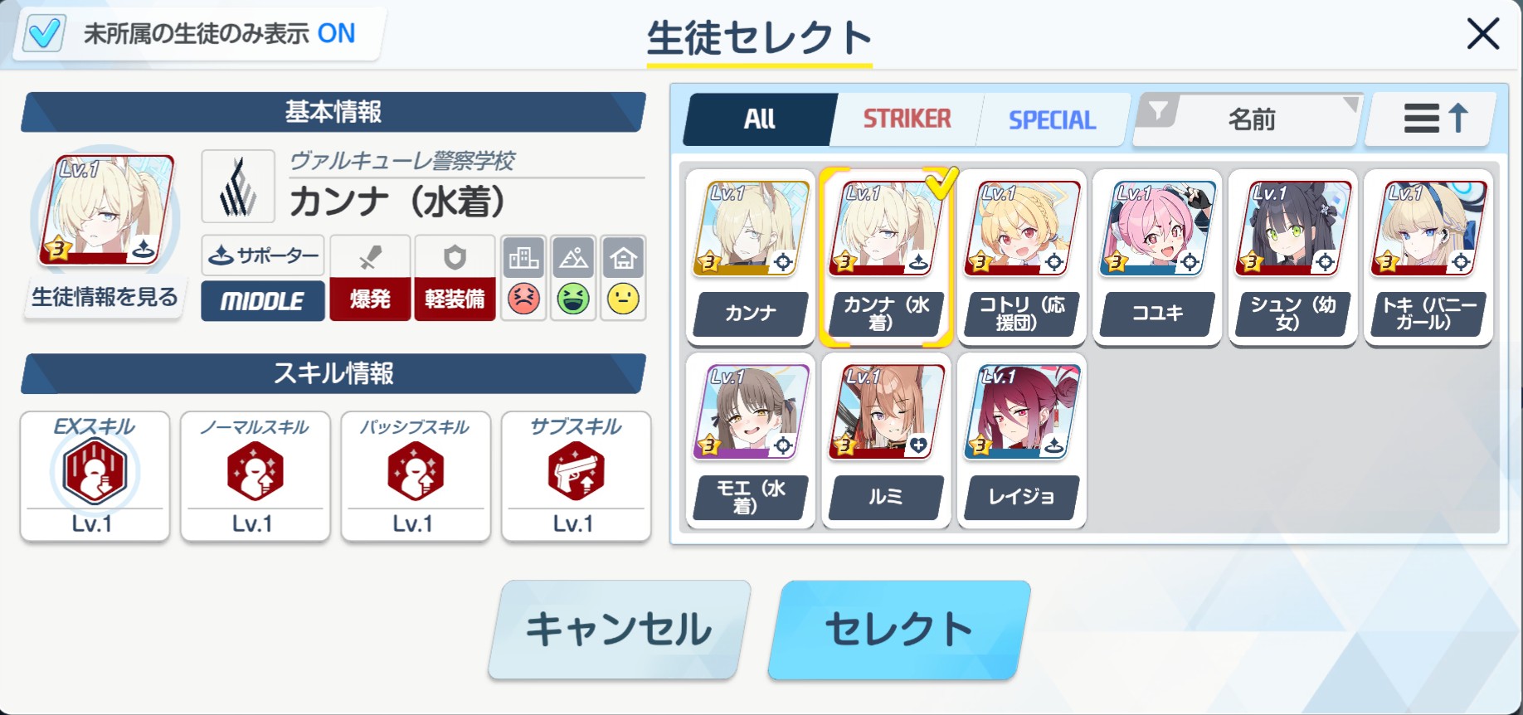Open the Normal skill icon
The width and height of the screenshot is (1523, 715).
(255, 471)
